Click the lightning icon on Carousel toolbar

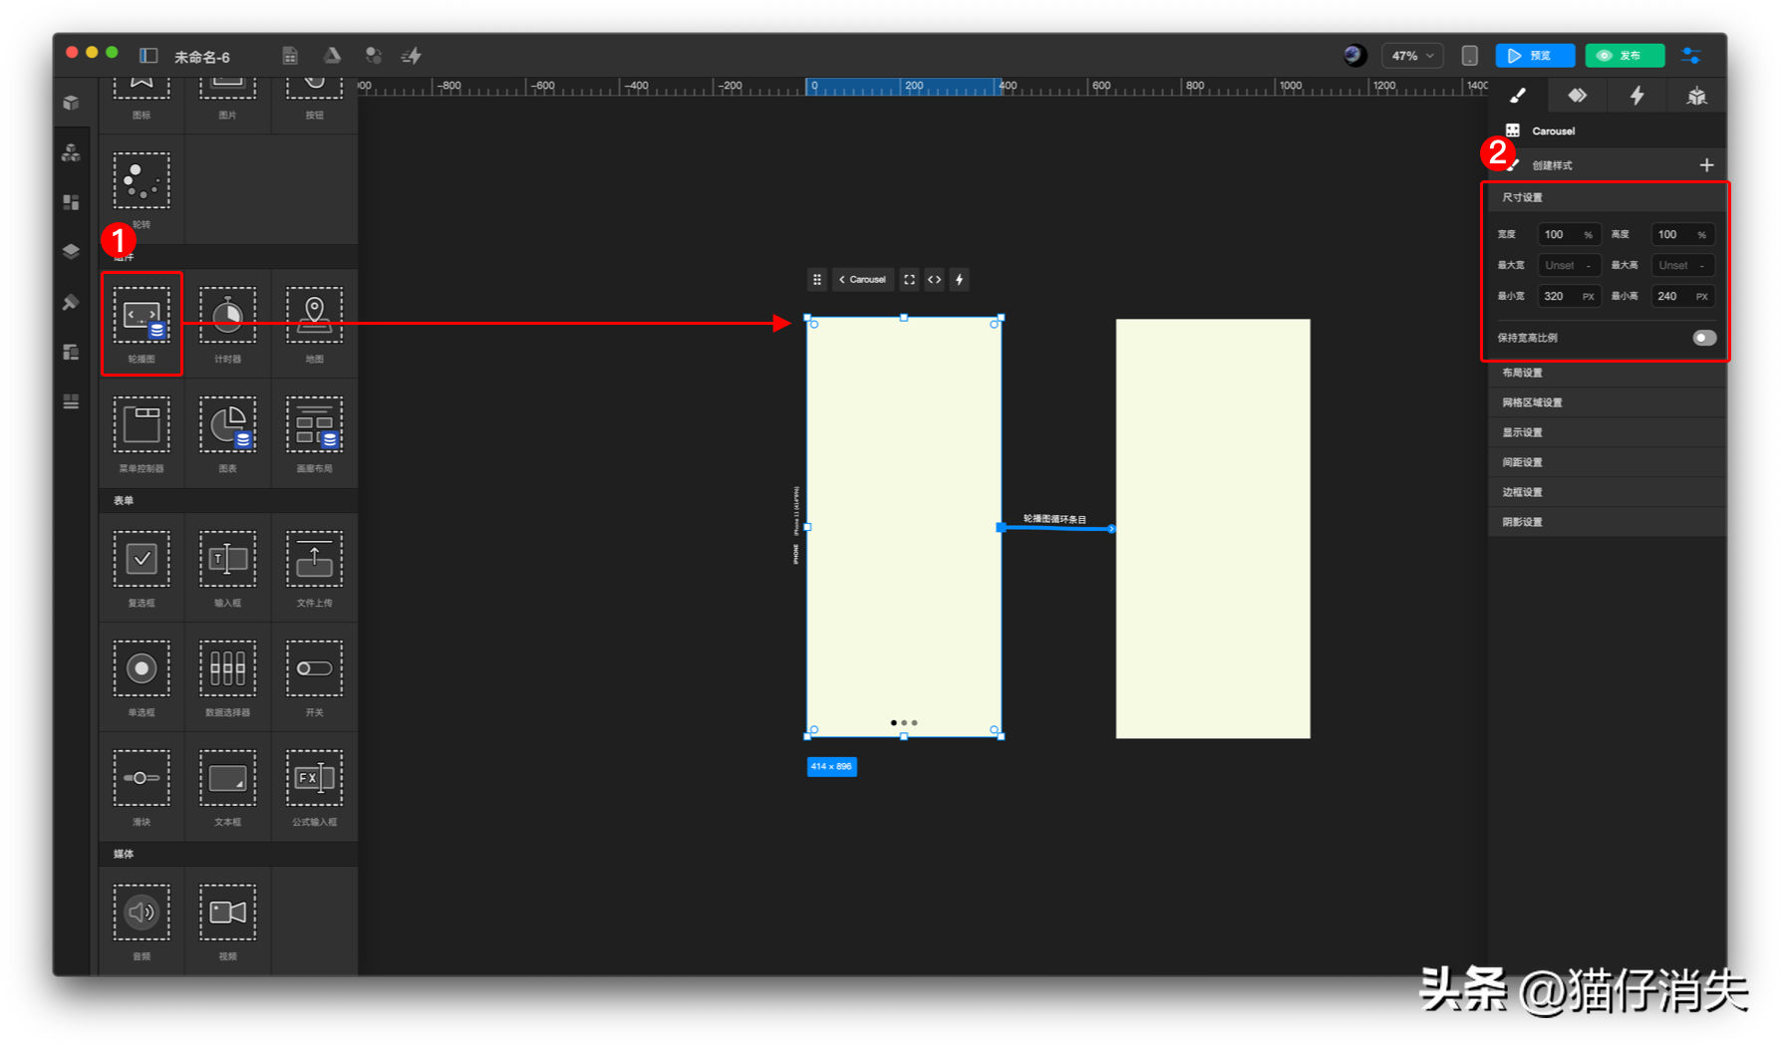[x=959, y=280]
